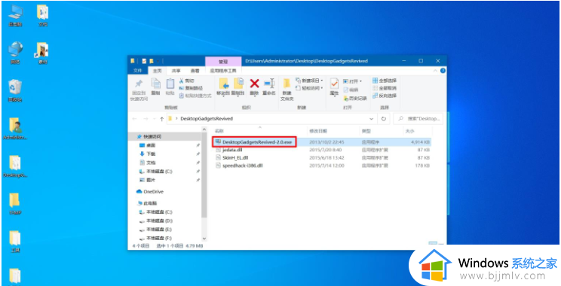Image resolution: width=561 pixels, height=286 pixels.
Task: Sort by the Name (名称) column header
Action: [219, 132]
